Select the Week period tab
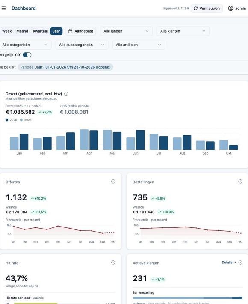The height and width of the screenshot is (304, 248). [7, 31]
